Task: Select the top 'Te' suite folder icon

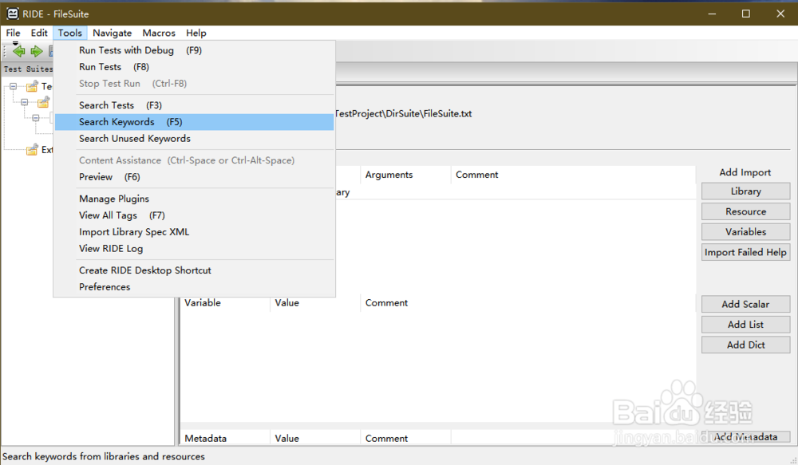Action: [x=32, y=86]
